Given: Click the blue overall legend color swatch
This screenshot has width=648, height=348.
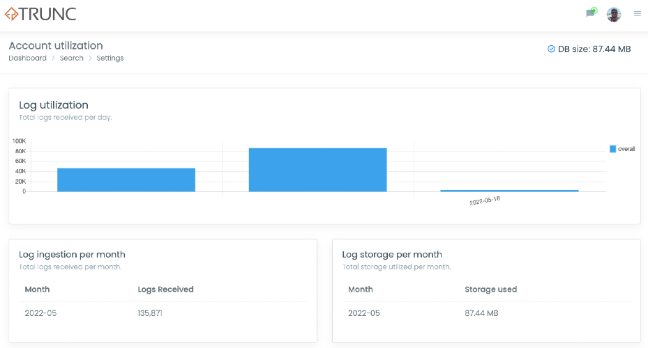Looking at the screenshot, I should [613, 149].
